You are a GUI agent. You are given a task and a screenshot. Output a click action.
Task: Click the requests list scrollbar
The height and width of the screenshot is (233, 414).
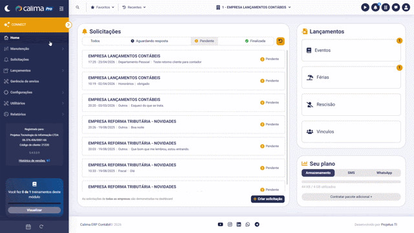[x=287, y=118]
